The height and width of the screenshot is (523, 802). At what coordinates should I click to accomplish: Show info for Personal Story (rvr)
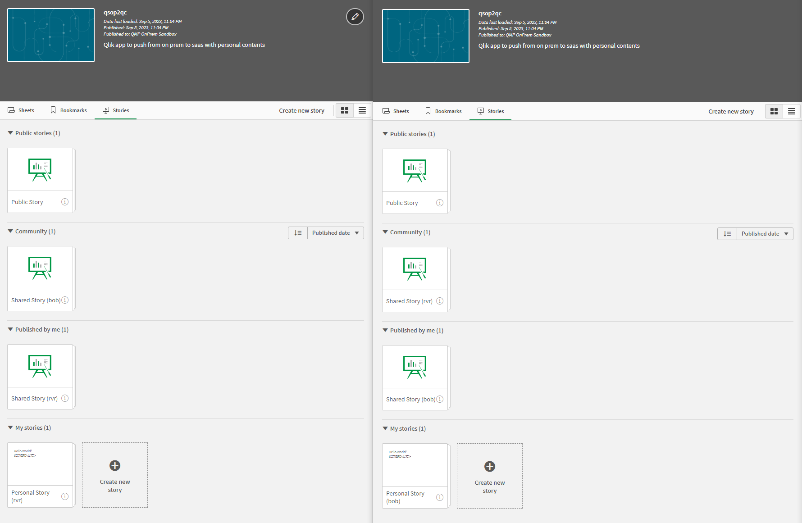[65, 496]
